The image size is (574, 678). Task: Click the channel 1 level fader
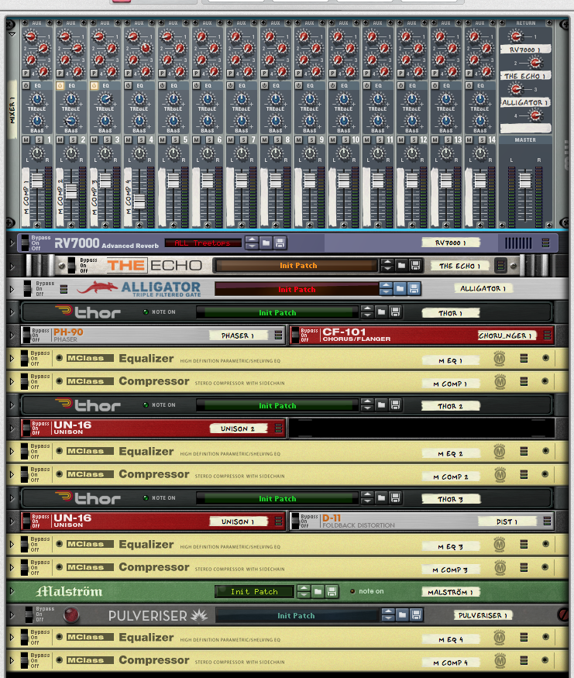click(x=37, y=180)
